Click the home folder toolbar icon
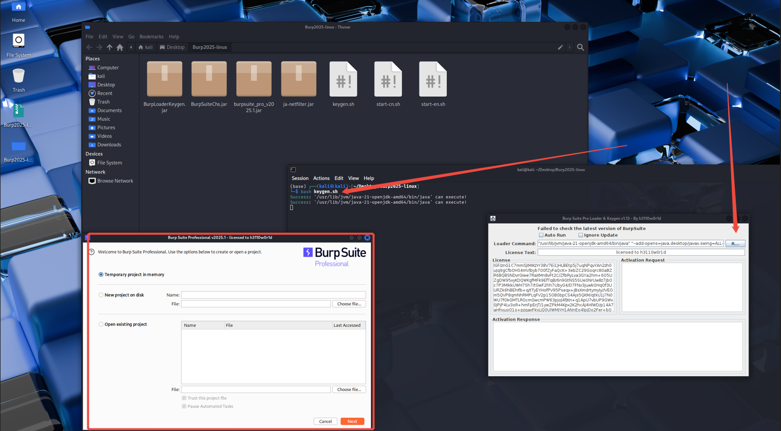 [x=120, y=47]
